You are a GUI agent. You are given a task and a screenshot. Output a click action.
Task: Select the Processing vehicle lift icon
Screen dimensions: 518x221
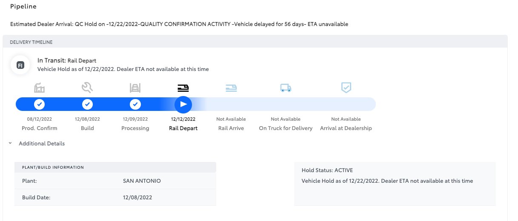click(135, 88)
